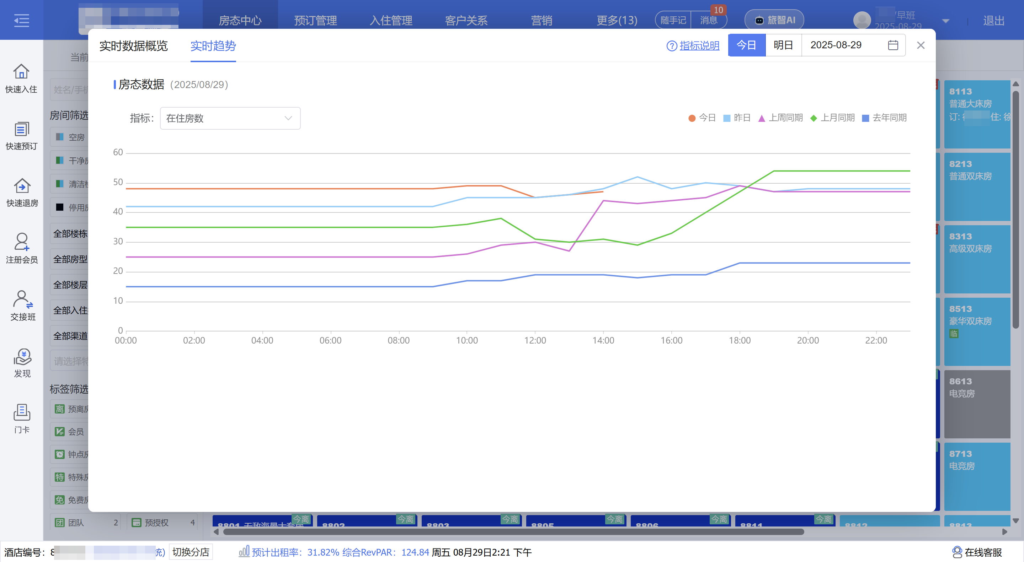Collapse the sidebar with the hamburger menu icon
This screenshot has width=1024, height=562.
(x=21, y=20)
